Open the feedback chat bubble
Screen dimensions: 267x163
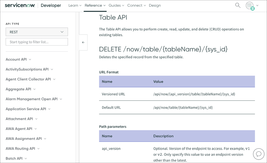258,154
